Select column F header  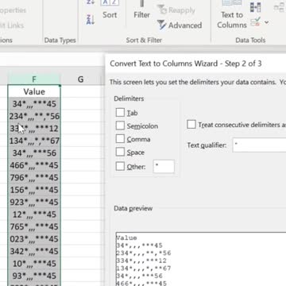tap(34, 79)
